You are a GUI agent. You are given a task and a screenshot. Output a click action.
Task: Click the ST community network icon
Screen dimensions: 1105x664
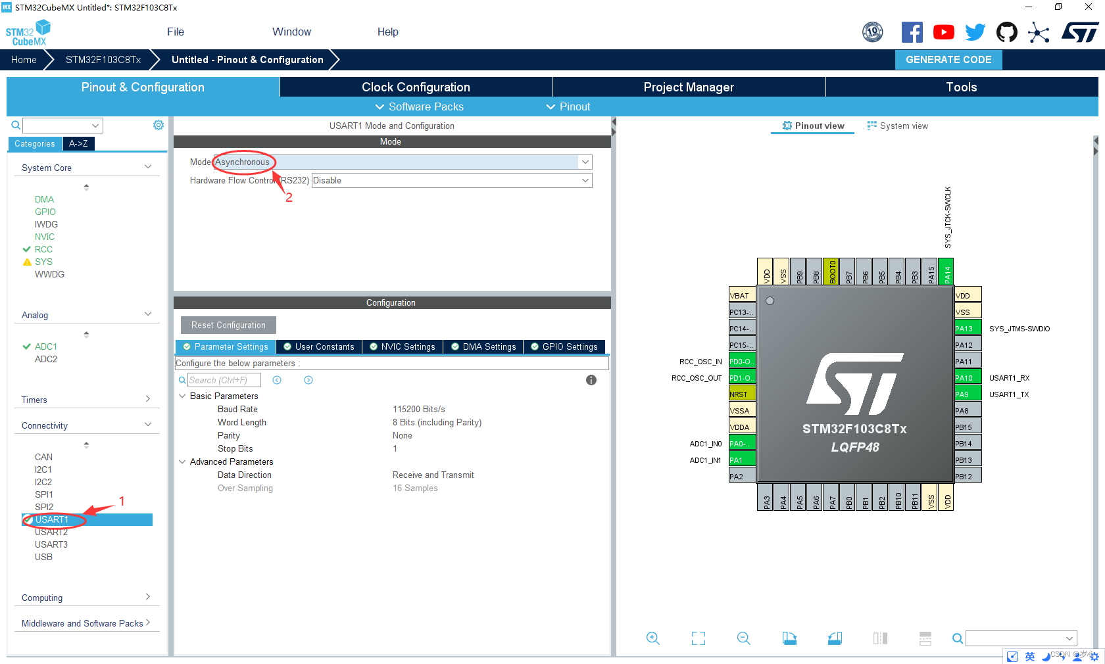[1039, 32]
